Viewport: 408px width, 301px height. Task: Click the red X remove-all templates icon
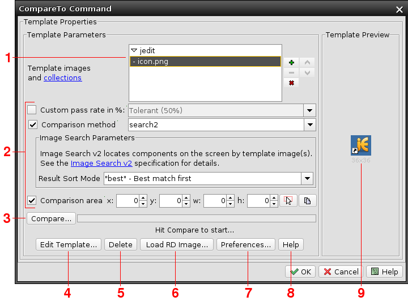pyautogui.click(x=291, y=83)
